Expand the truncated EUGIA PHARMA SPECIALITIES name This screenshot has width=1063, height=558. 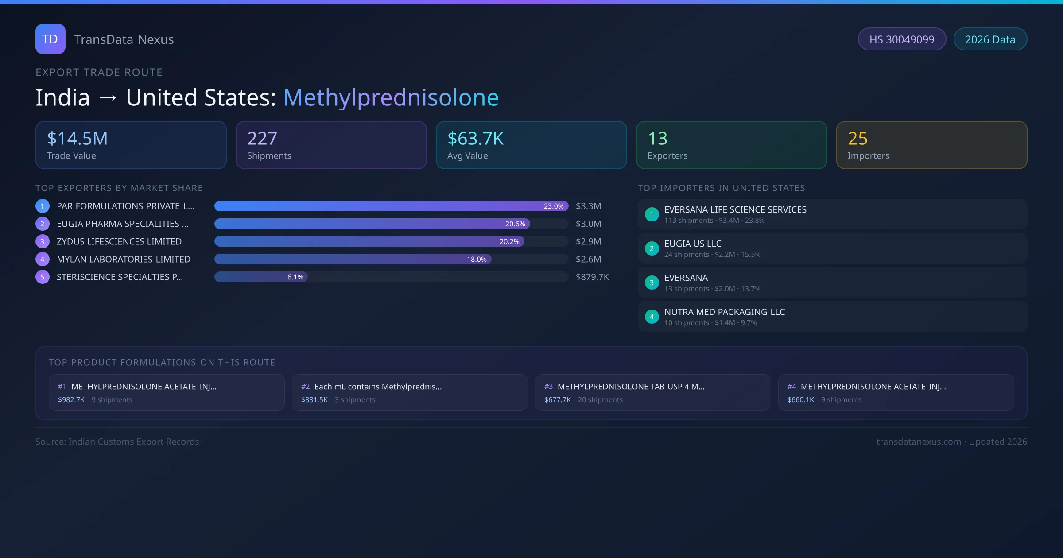click(123, 224)
